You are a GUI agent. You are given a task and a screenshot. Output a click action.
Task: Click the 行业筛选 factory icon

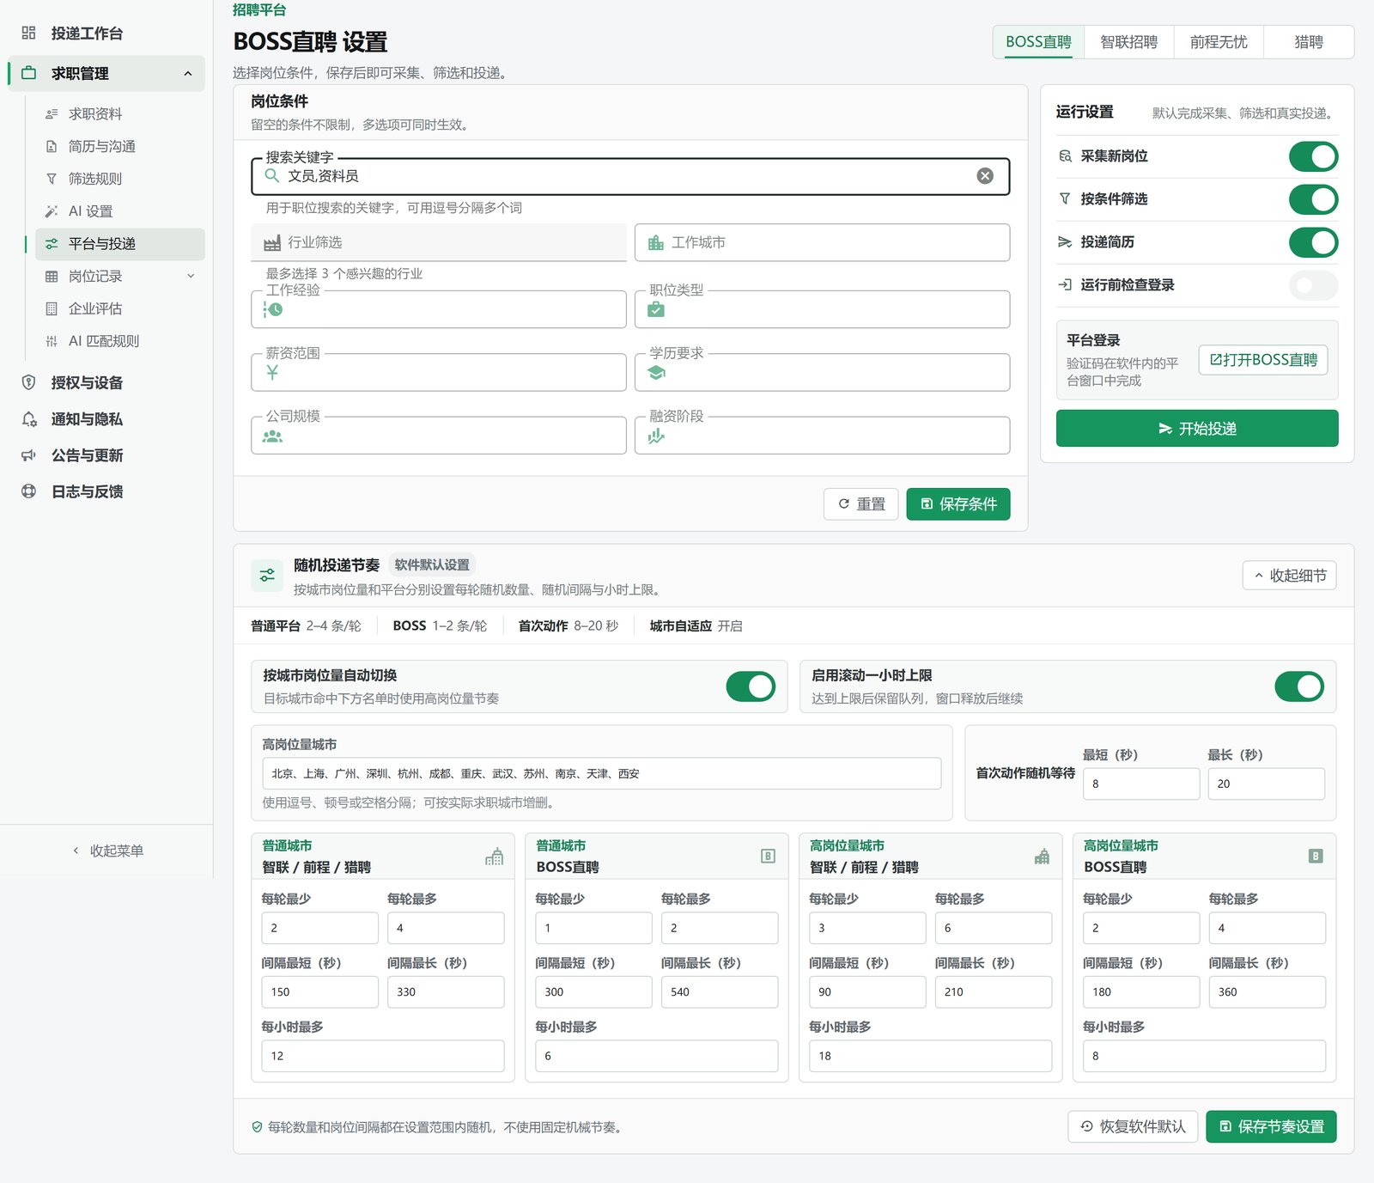click(272, 243)
